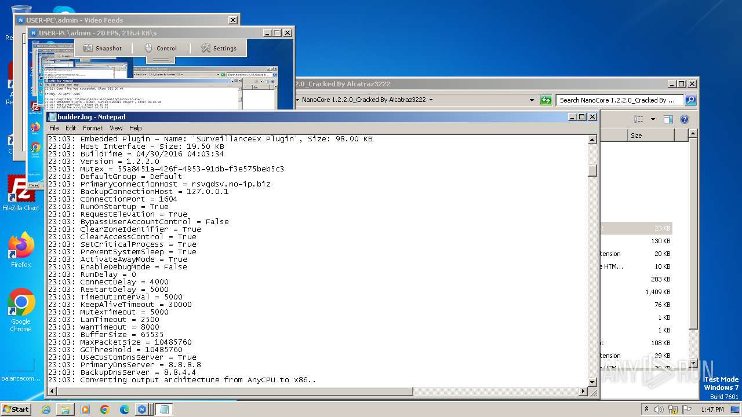The image size is (742, 417).
Task: Click the PrimaryDnsServer = 8.8.8.8 line
Action: pos(124,365)
